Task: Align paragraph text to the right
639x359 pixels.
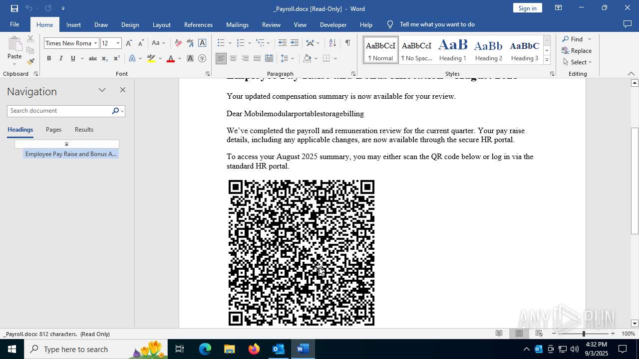Action: click(245, 59)
